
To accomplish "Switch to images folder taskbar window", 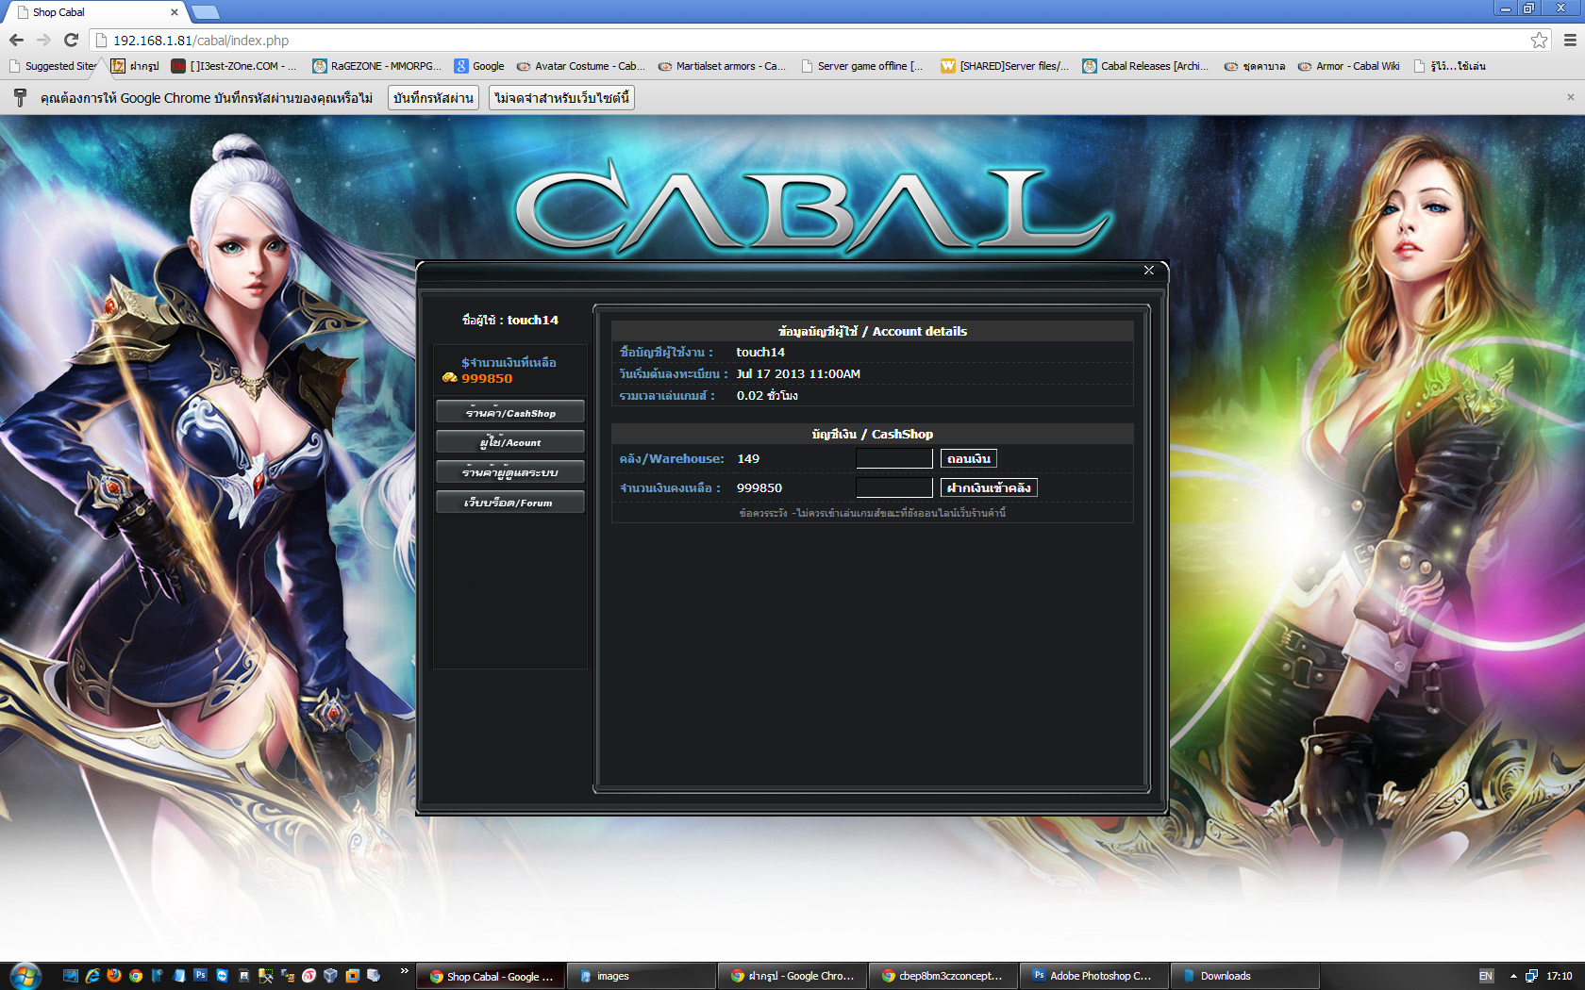I will [642, 976].
